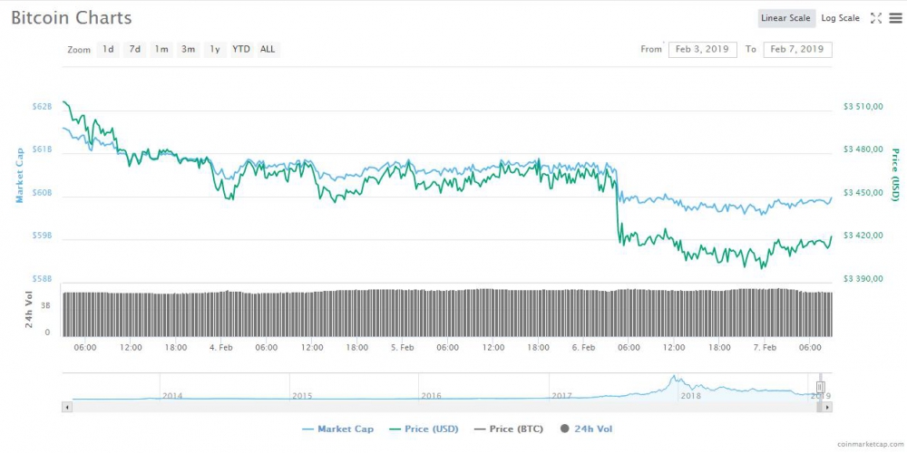Image resolution: width=907 pixels, height=453 pixels.
Task: Open the fullscreen expand icon
Action: [x=876, y=18]
